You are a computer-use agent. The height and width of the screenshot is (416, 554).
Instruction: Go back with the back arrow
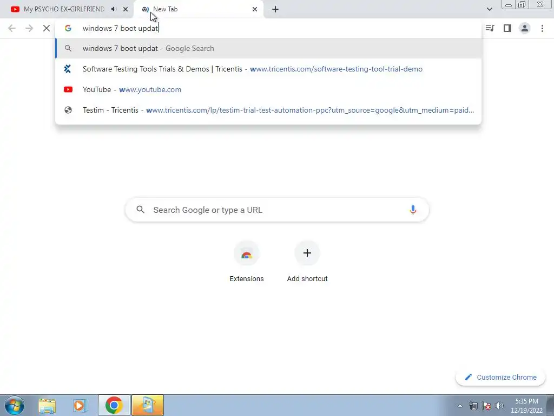(x=12, y=28)
